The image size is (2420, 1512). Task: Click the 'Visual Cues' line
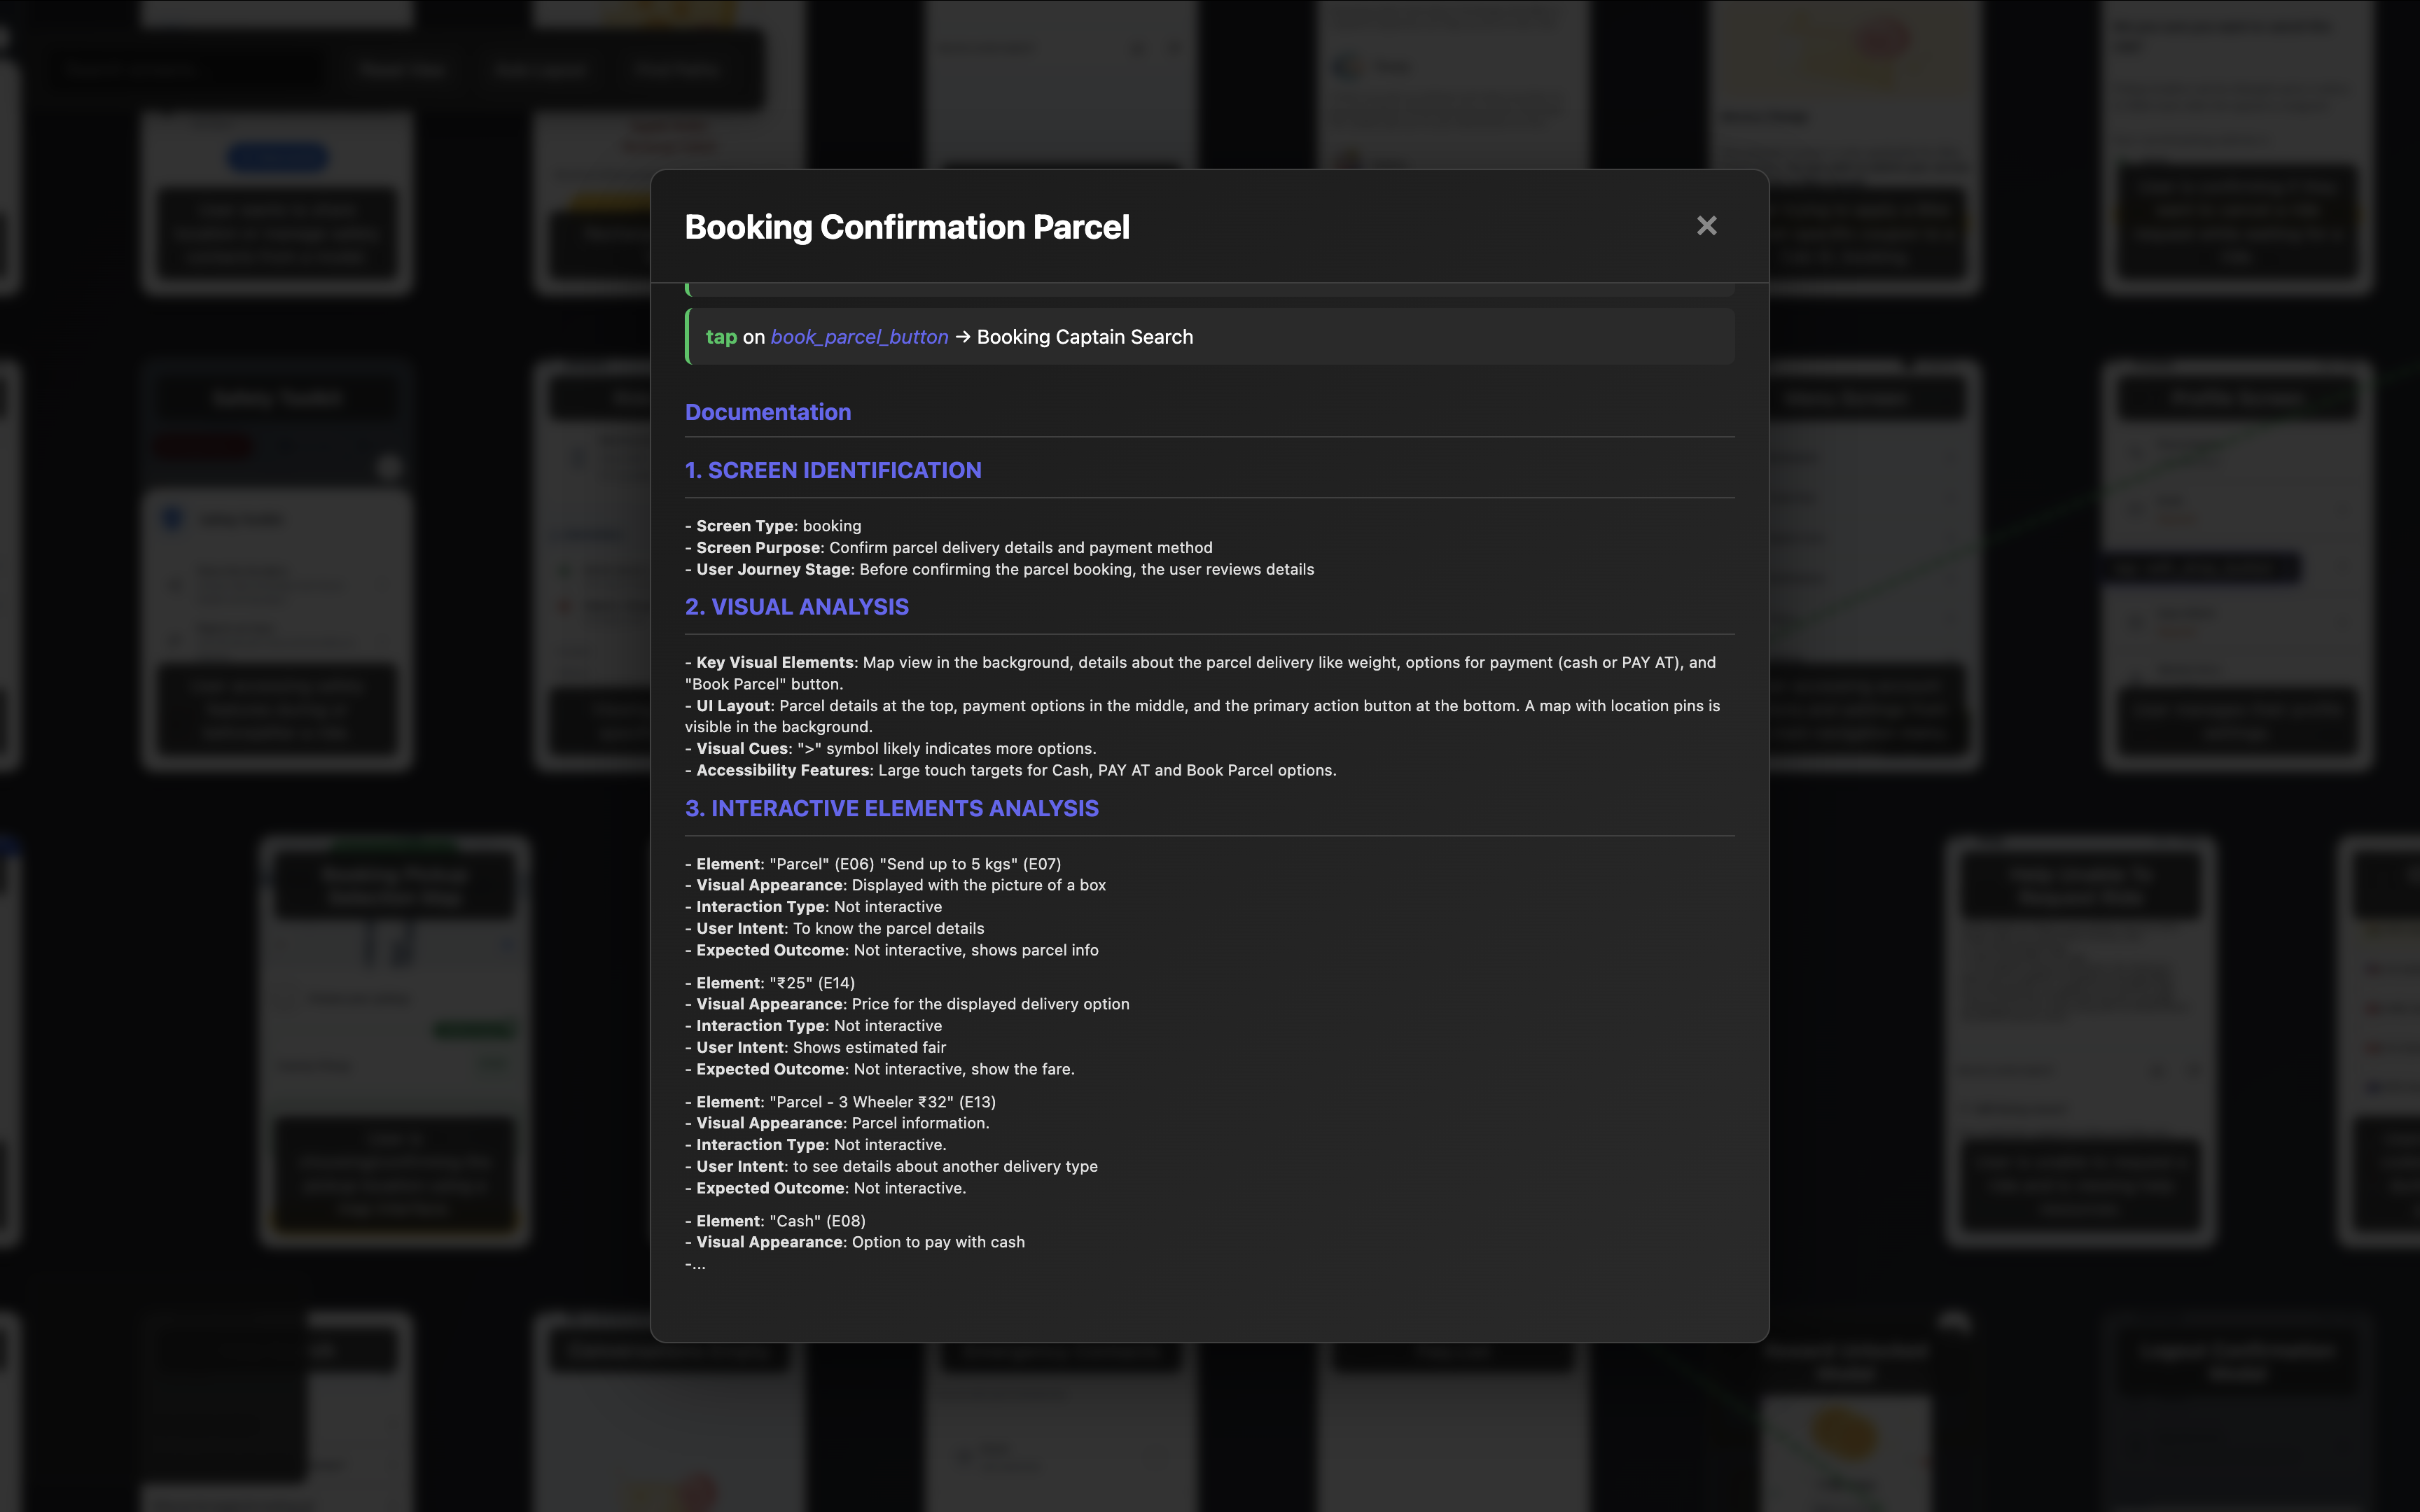coord(891,748)
